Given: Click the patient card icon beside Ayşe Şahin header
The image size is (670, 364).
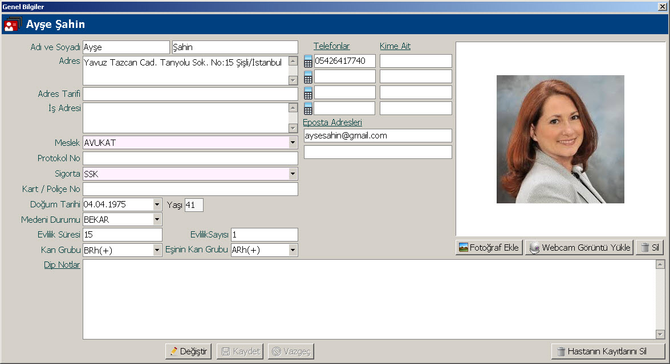Looking at the screenshot, I should 12,24.
